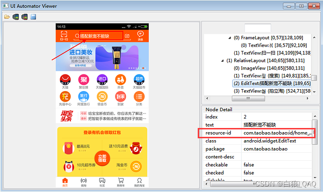The height and width of the screenshot is (192, 323).
Task: Click the second compressed Device Screenshot icon
Action: pos(24,17)
